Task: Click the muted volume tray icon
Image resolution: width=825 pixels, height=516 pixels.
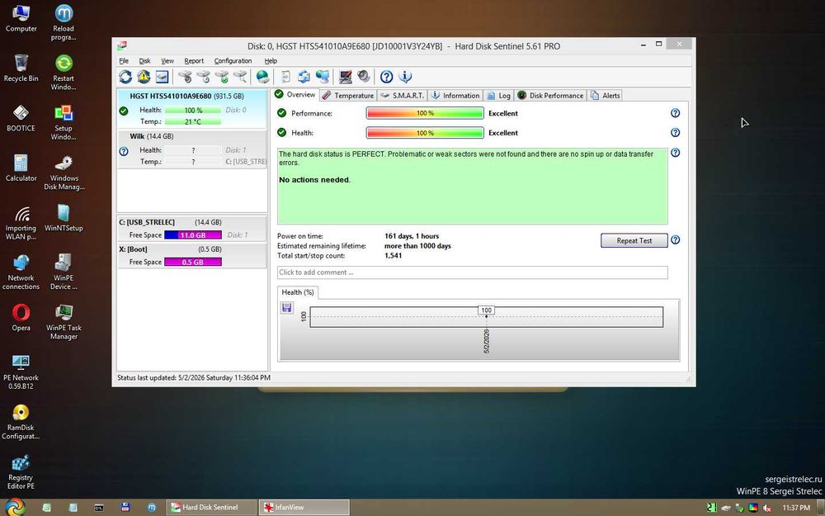Action: [767, 508]
